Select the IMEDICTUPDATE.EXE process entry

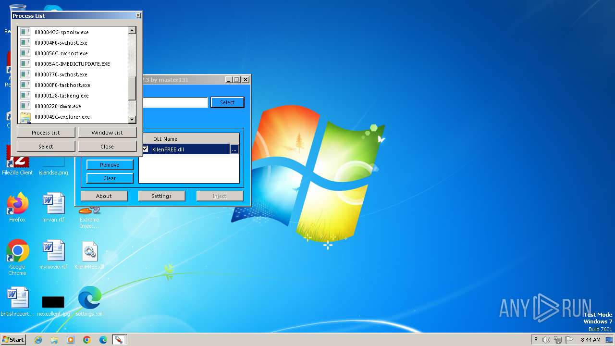point(72,64)
